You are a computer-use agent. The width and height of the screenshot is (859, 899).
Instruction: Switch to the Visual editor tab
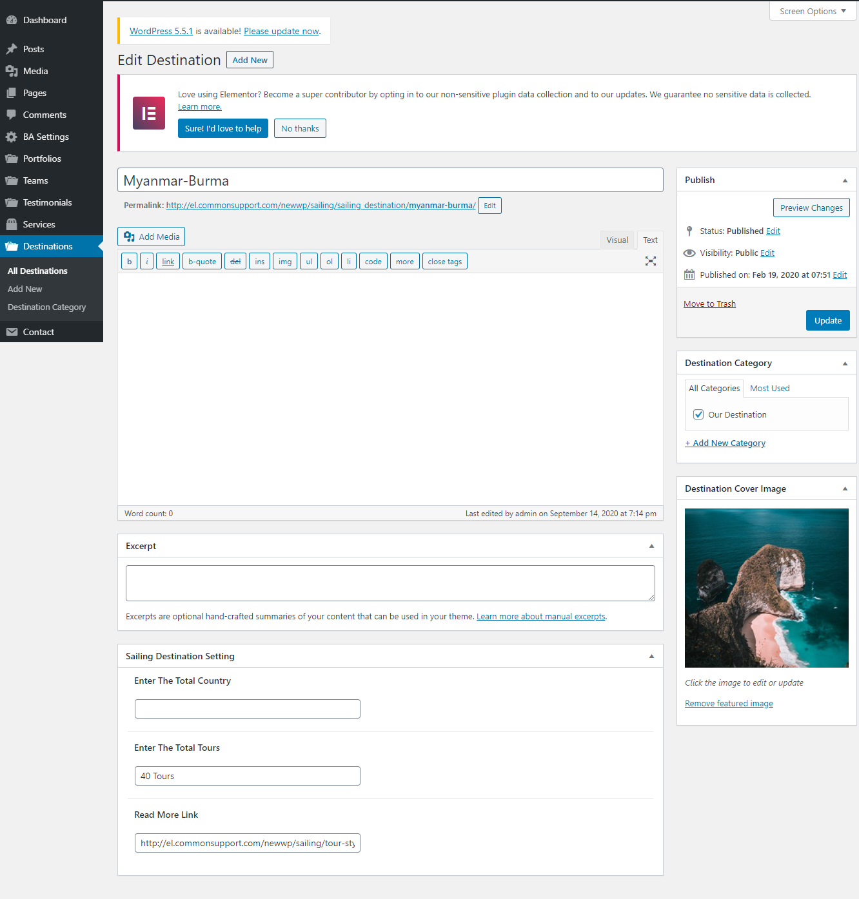(x=617, y=240)
